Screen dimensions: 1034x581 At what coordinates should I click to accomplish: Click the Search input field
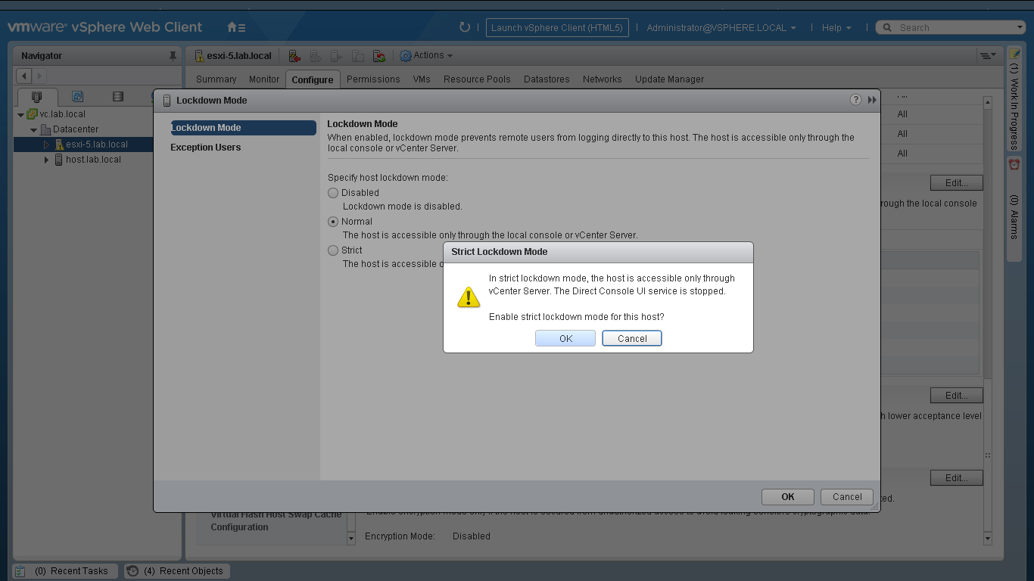coord(954,28)
